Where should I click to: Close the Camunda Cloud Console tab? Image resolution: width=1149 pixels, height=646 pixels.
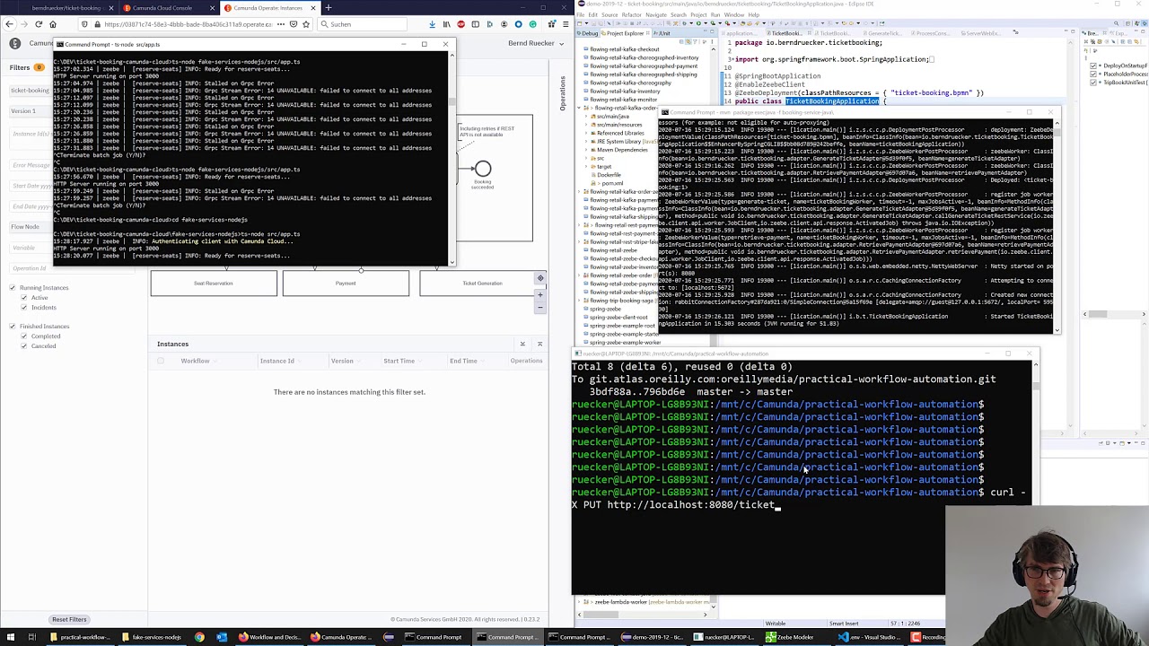(213, 8)
